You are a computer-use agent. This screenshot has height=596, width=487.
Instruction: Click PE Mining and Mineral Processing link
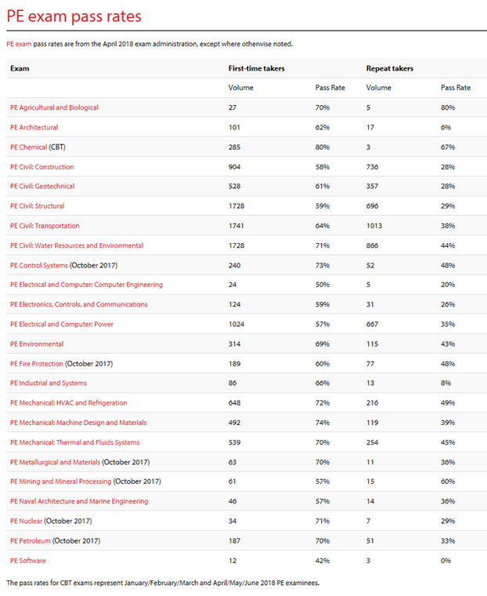61,482
